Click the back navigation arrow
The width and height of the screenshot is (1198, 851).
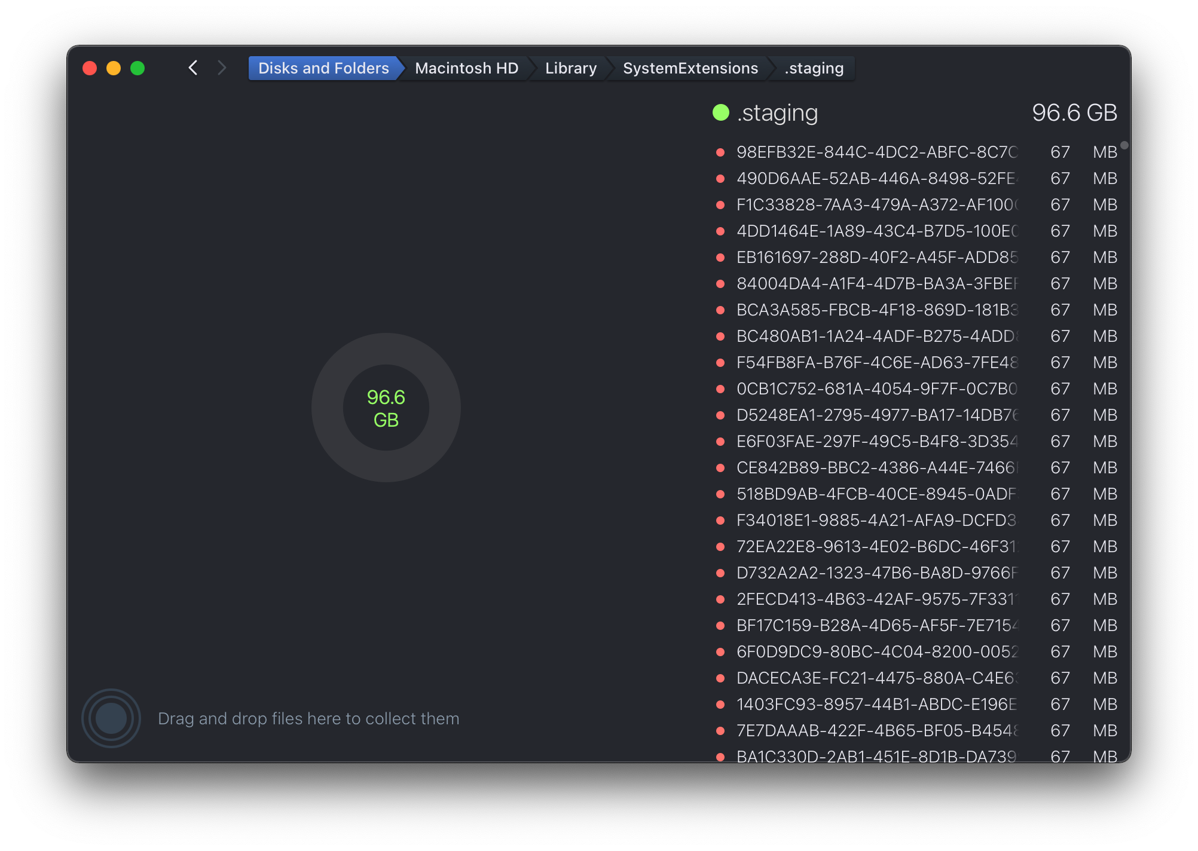click(192, 68)
